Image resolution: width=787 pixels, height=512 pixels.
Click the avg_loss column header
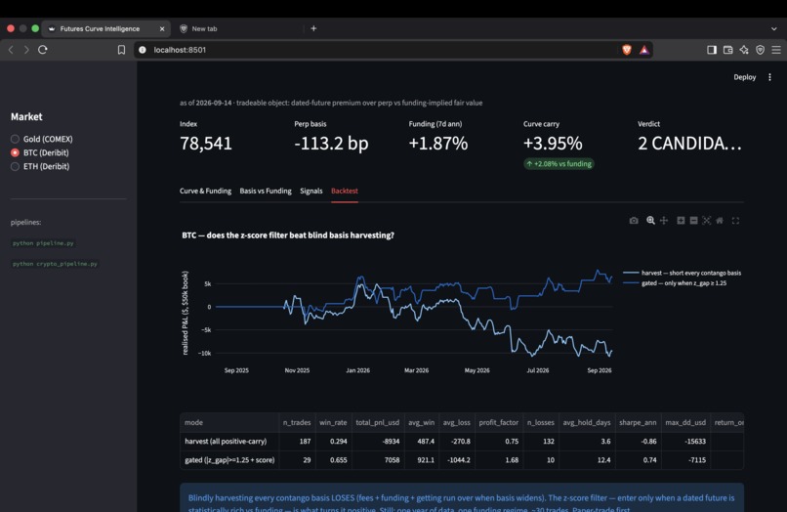[x=456, y=422]
